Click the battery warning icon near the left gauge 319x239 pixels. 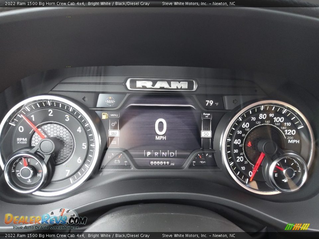[117, 162]
